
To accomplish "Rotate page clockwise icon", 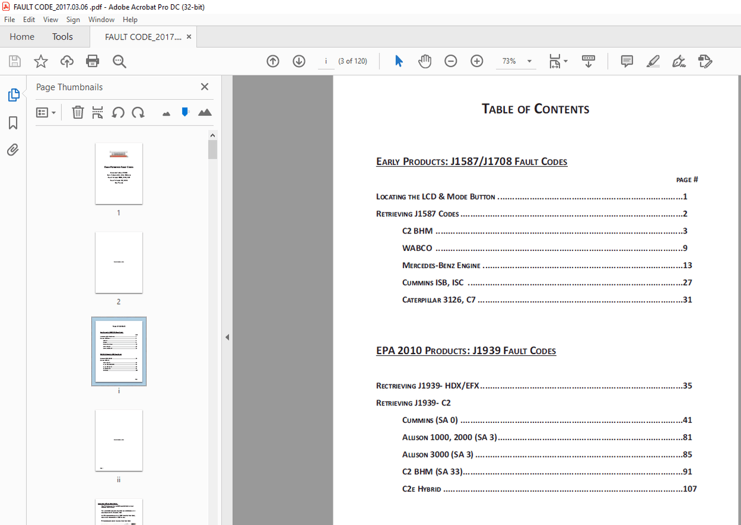I will [138, 112].
